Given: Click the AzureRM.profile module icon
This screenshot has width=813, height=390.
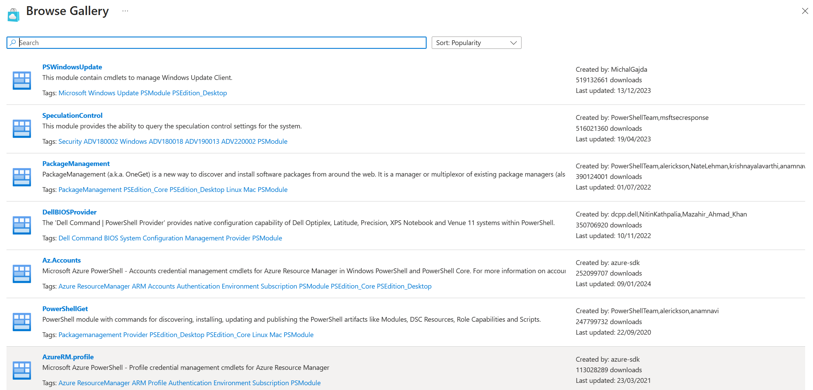Looking at the screenshot, I should (22, 370).
